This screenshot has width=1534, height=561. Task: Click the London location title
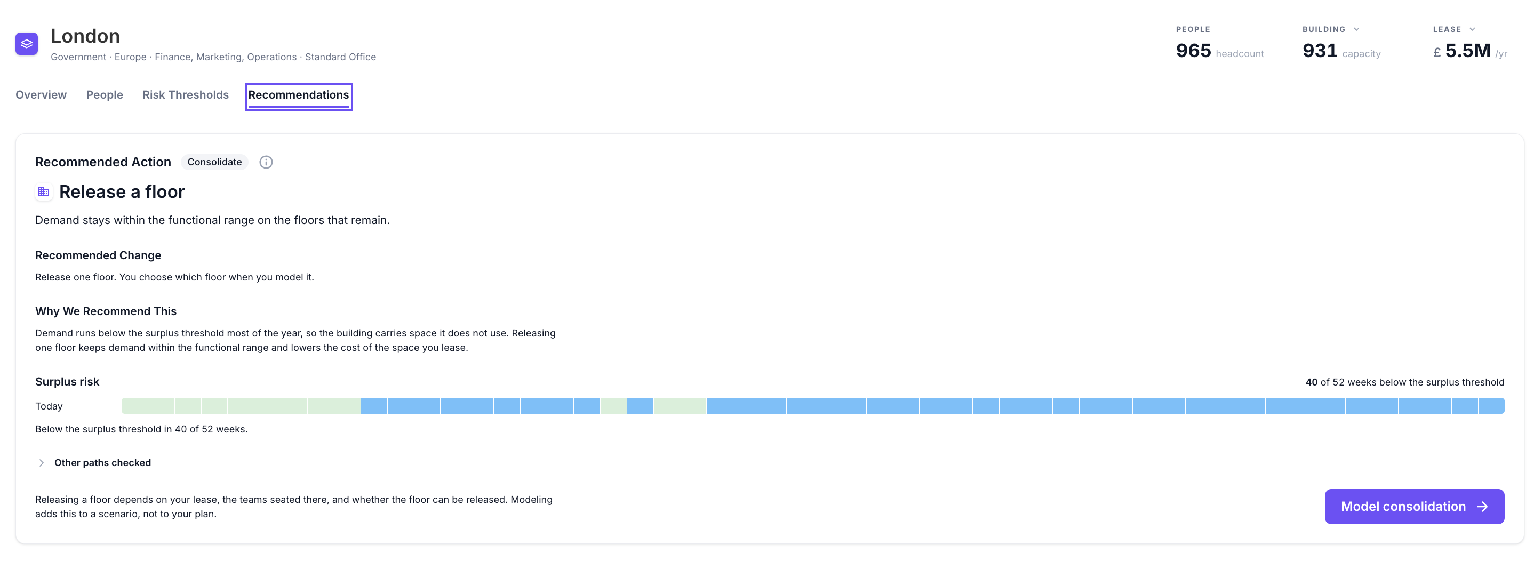point(85,36)
